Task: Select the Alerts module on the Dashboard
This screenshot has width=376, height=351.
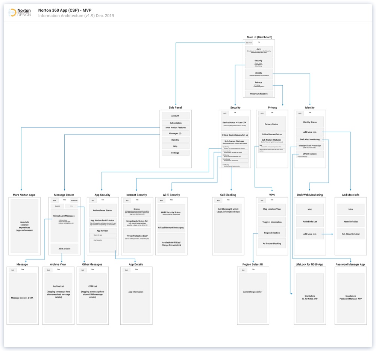Action: [x=259, y=51]
